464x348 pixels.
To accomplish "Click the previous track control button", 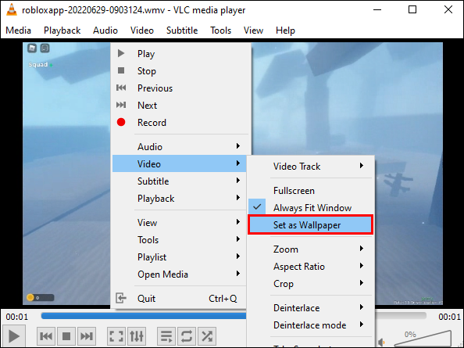I will pyautogui.click(x=46, y=336).
